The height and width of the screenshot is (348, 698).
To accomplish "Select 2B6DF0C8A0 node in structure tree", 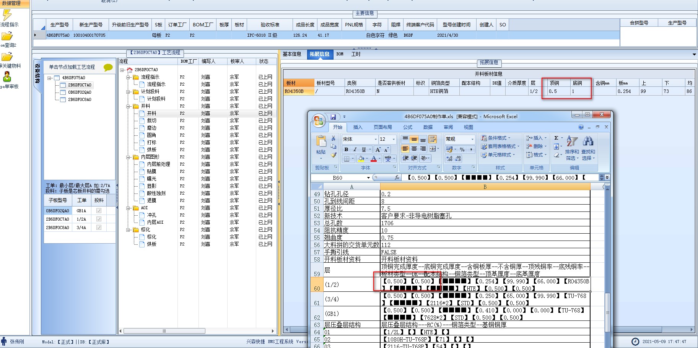I will [x=80, y=99].
